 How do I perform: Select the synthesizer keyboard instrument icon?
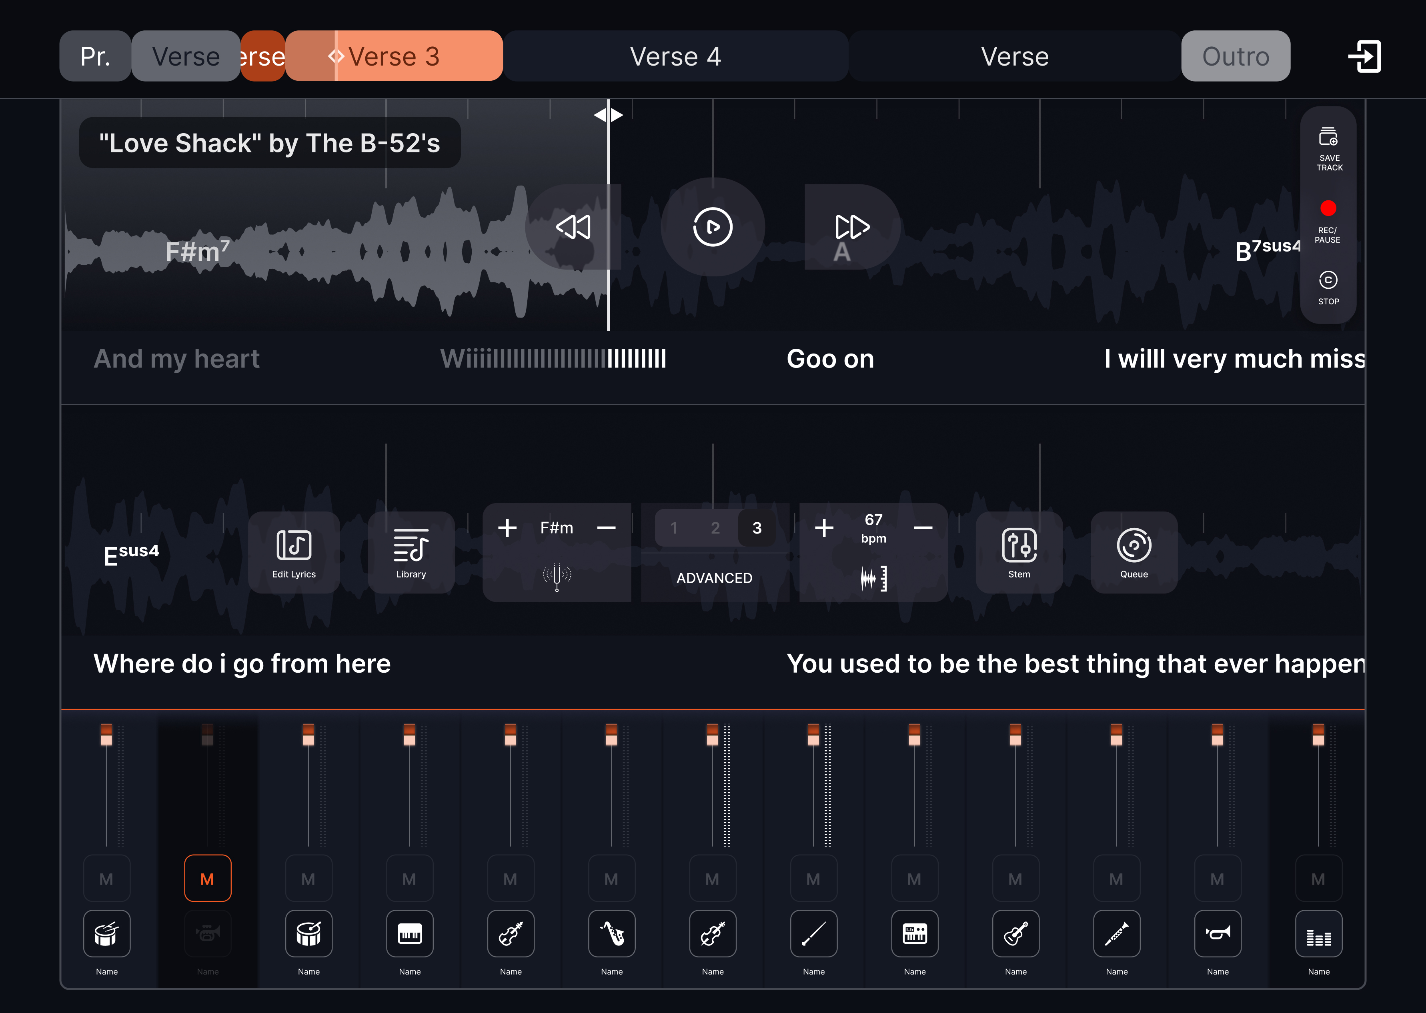point(915,933)
